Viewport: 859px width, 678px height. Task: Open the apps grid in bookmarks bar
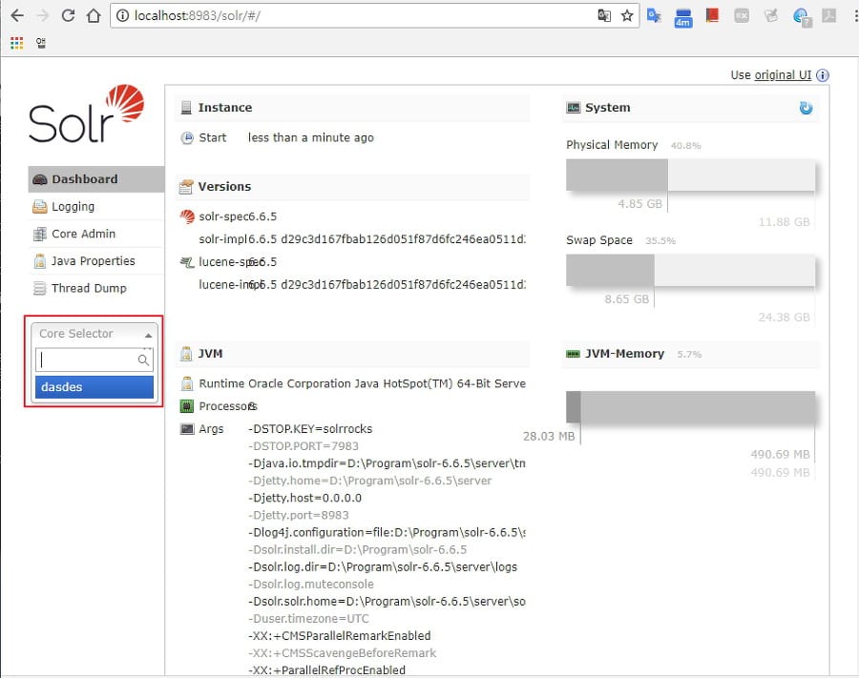click(x=15, y=42)
